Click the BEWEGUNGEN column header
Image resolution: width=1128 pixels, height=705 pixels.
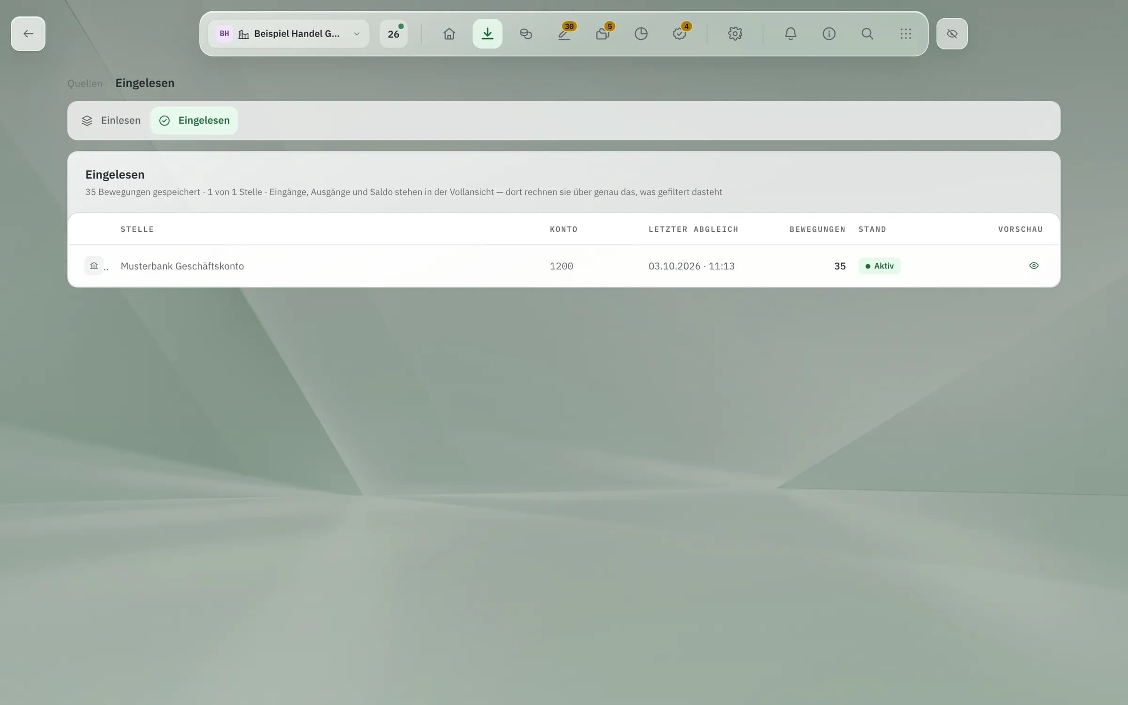pyautogui.click(x=817, y=229)
